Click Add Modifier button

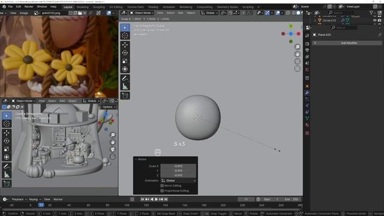tap(347, 43)
